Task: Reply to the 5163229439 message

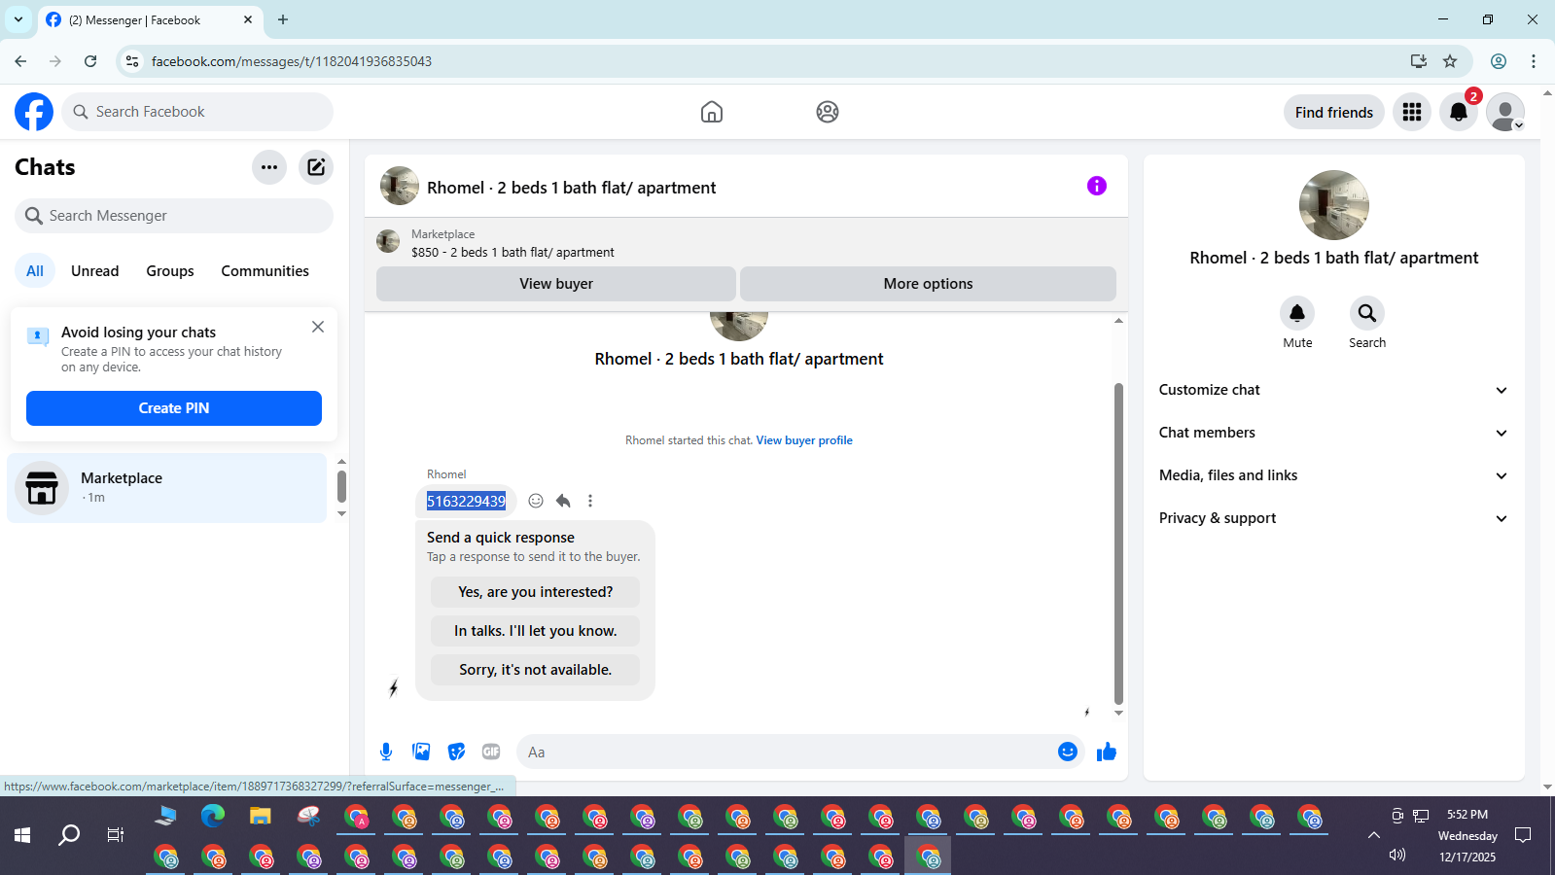Action: [x=563, y=501]
